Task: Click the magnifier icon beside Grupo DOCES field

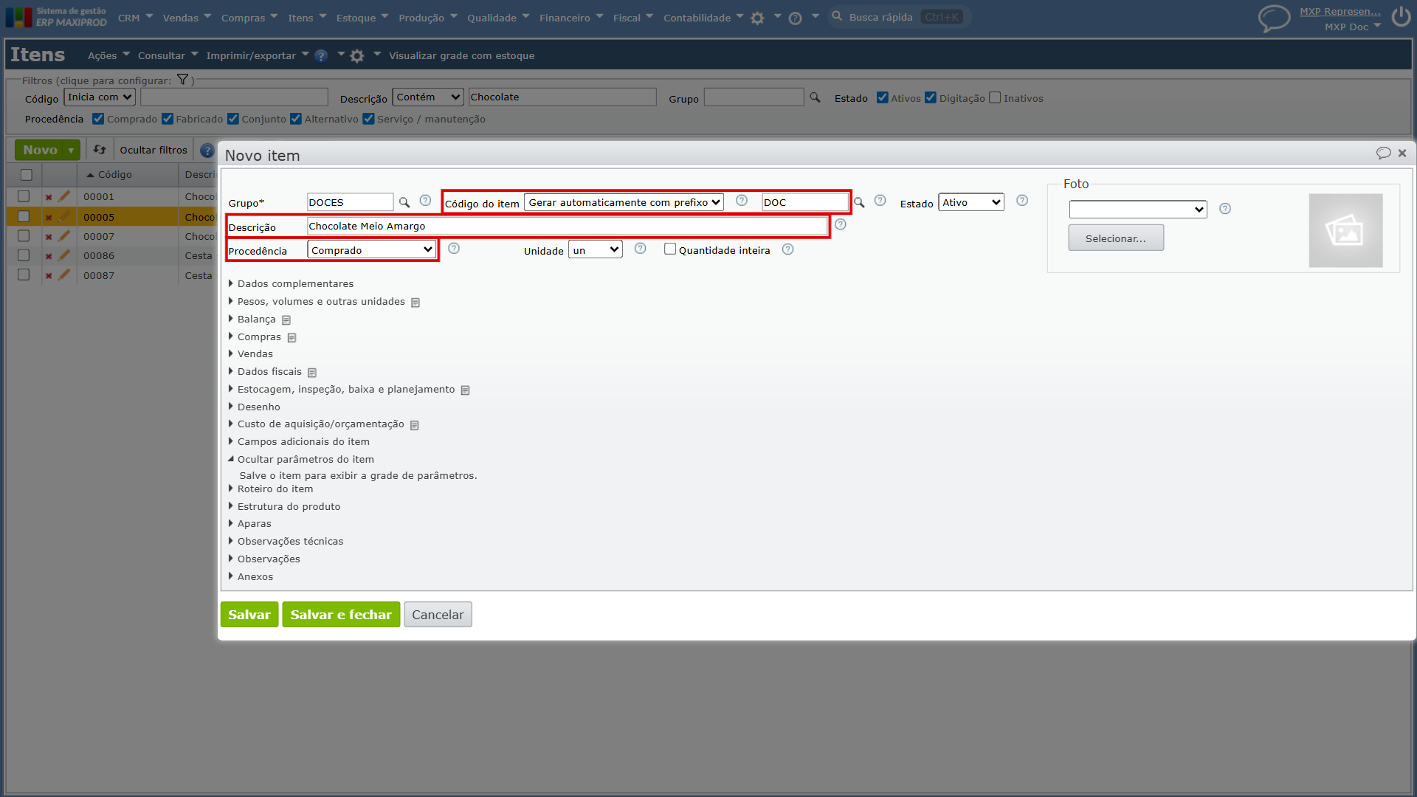Action: click(404, 202)
